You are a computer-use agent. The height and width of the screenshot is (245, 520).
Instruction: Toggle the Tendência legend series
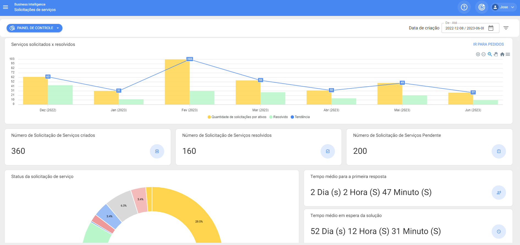click(x=300, y=117)
